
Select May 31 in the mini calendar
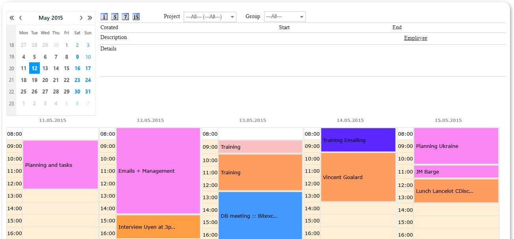click(88, 91)
